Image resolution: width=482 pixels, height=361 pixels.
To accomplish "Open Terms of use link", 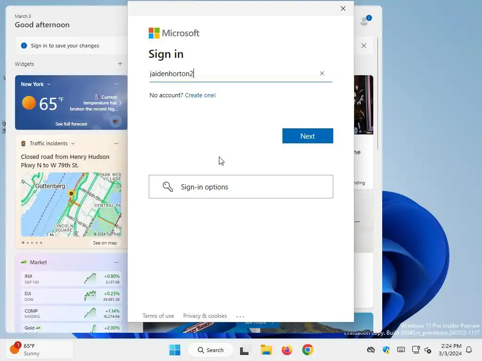I will [158, 316].
